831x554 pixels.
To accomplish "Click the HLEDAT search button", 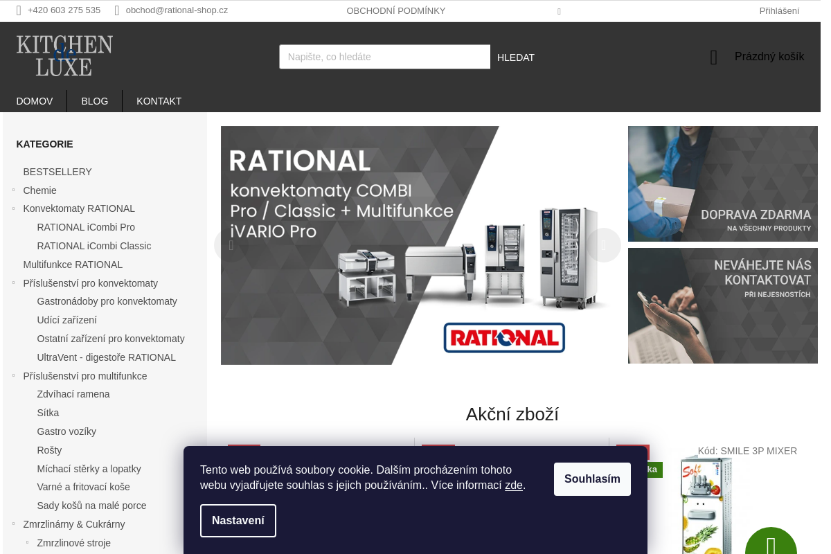I will coord(516,57).
